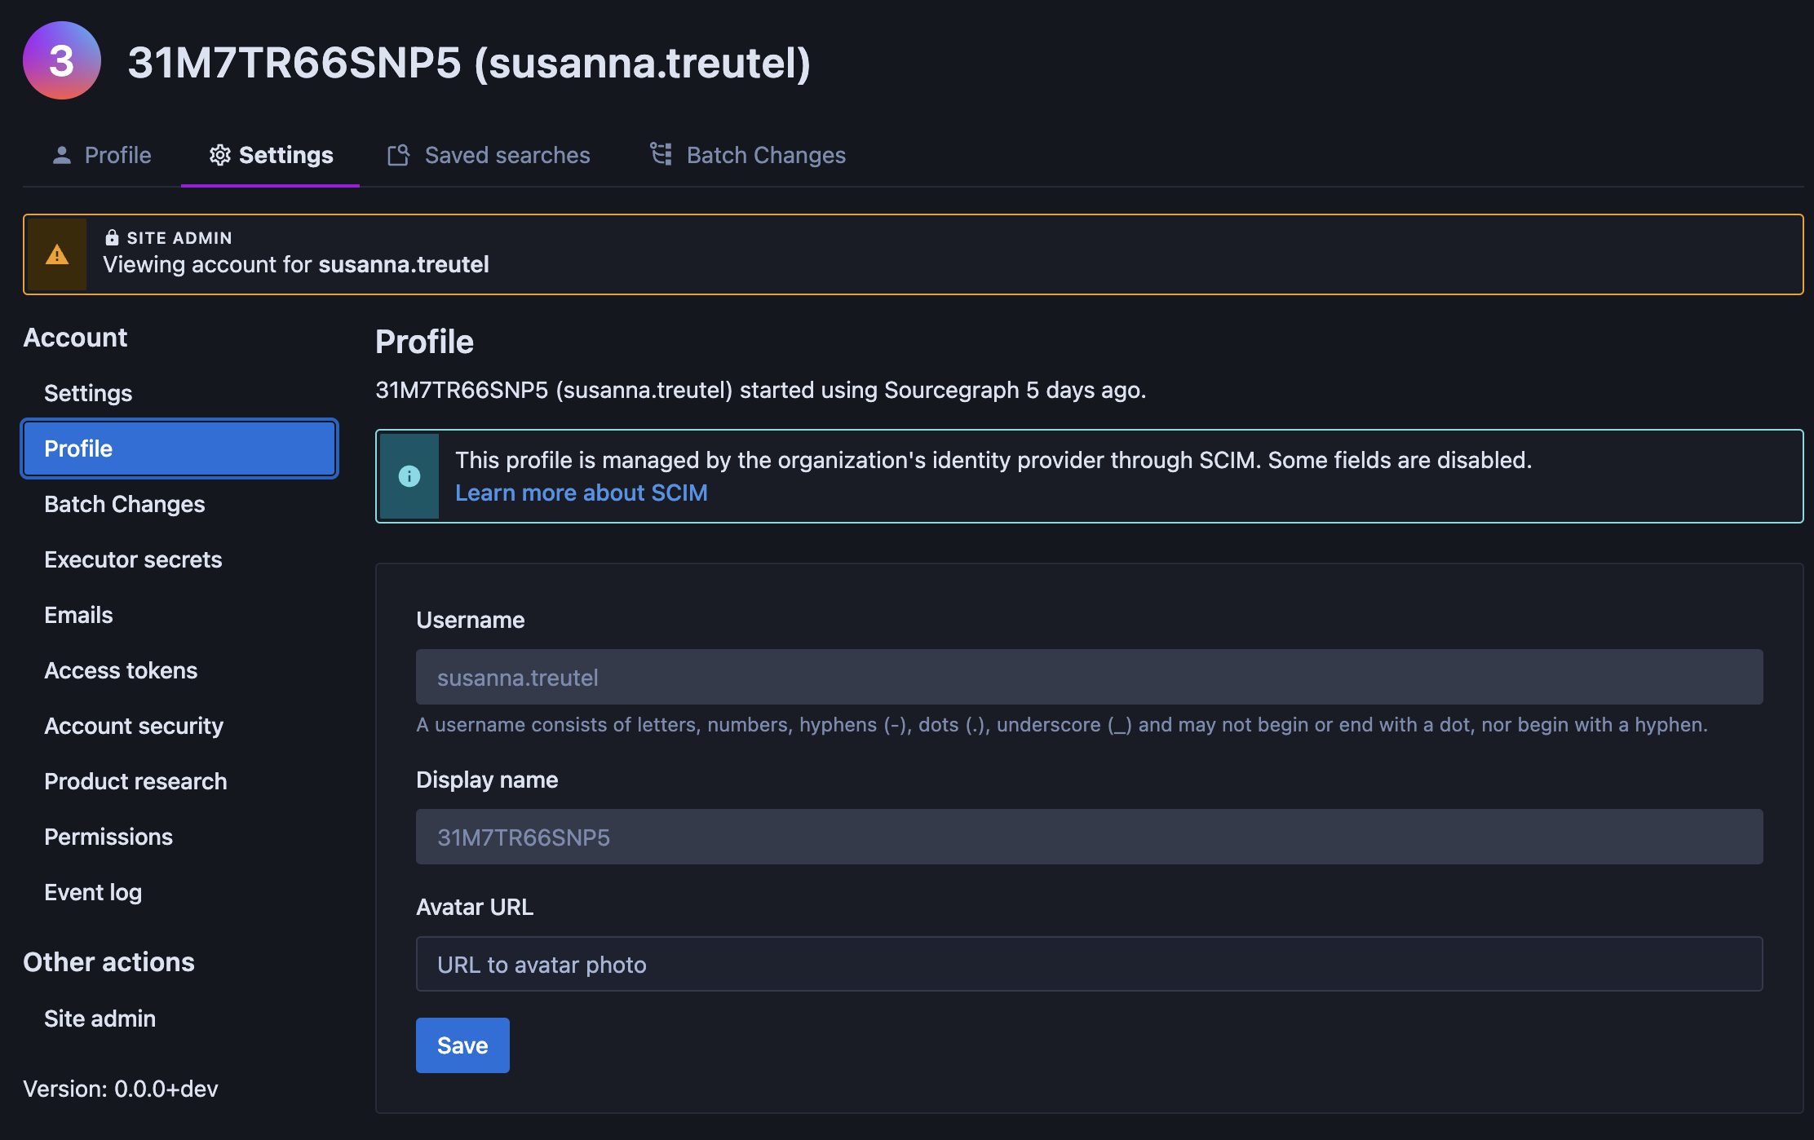
Task: Switch to the Saved searches tab
Action: point(507,155)
